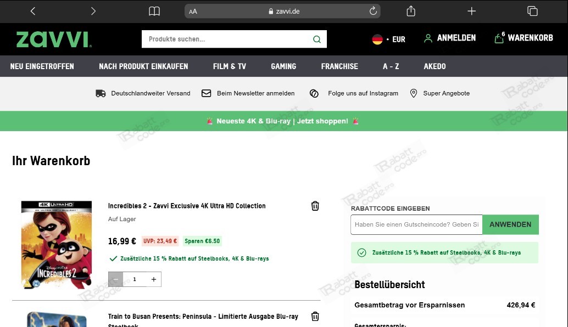Open the Safari share sheet icon

[x=411, y=11]
